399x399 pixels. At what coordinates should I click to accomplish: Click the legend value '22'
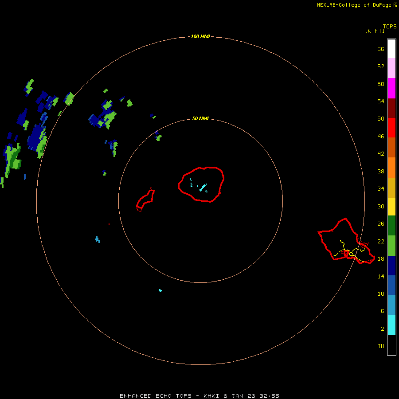pos(381,241)
